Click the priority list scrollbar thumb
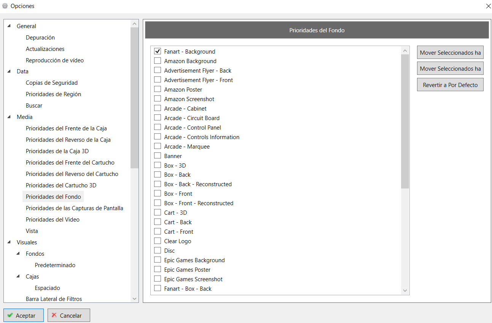 pyautogui.click(x=405, y=121)
